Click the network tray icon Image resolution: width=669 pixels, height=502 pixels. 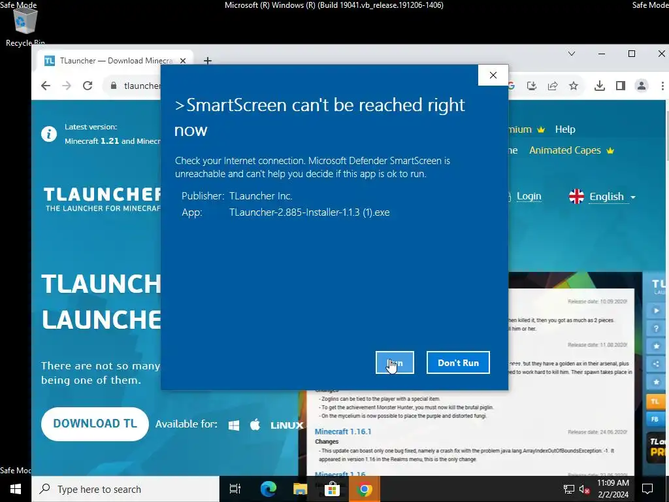(569, 489)
